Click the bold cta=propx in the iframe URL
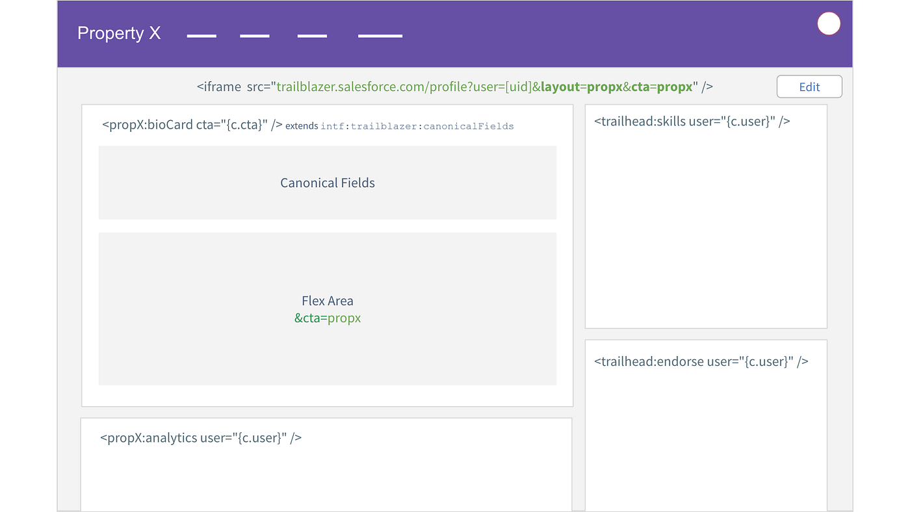This screenshot has height=512, width=910. (662, 87)
